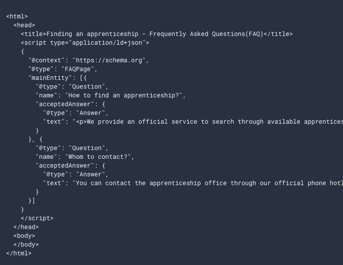Image resolution: width=343 pixels, height=265 pixels.
Task: Click the title text 'Finding an apprenticeship'
Action: click(x=92, y=34)
